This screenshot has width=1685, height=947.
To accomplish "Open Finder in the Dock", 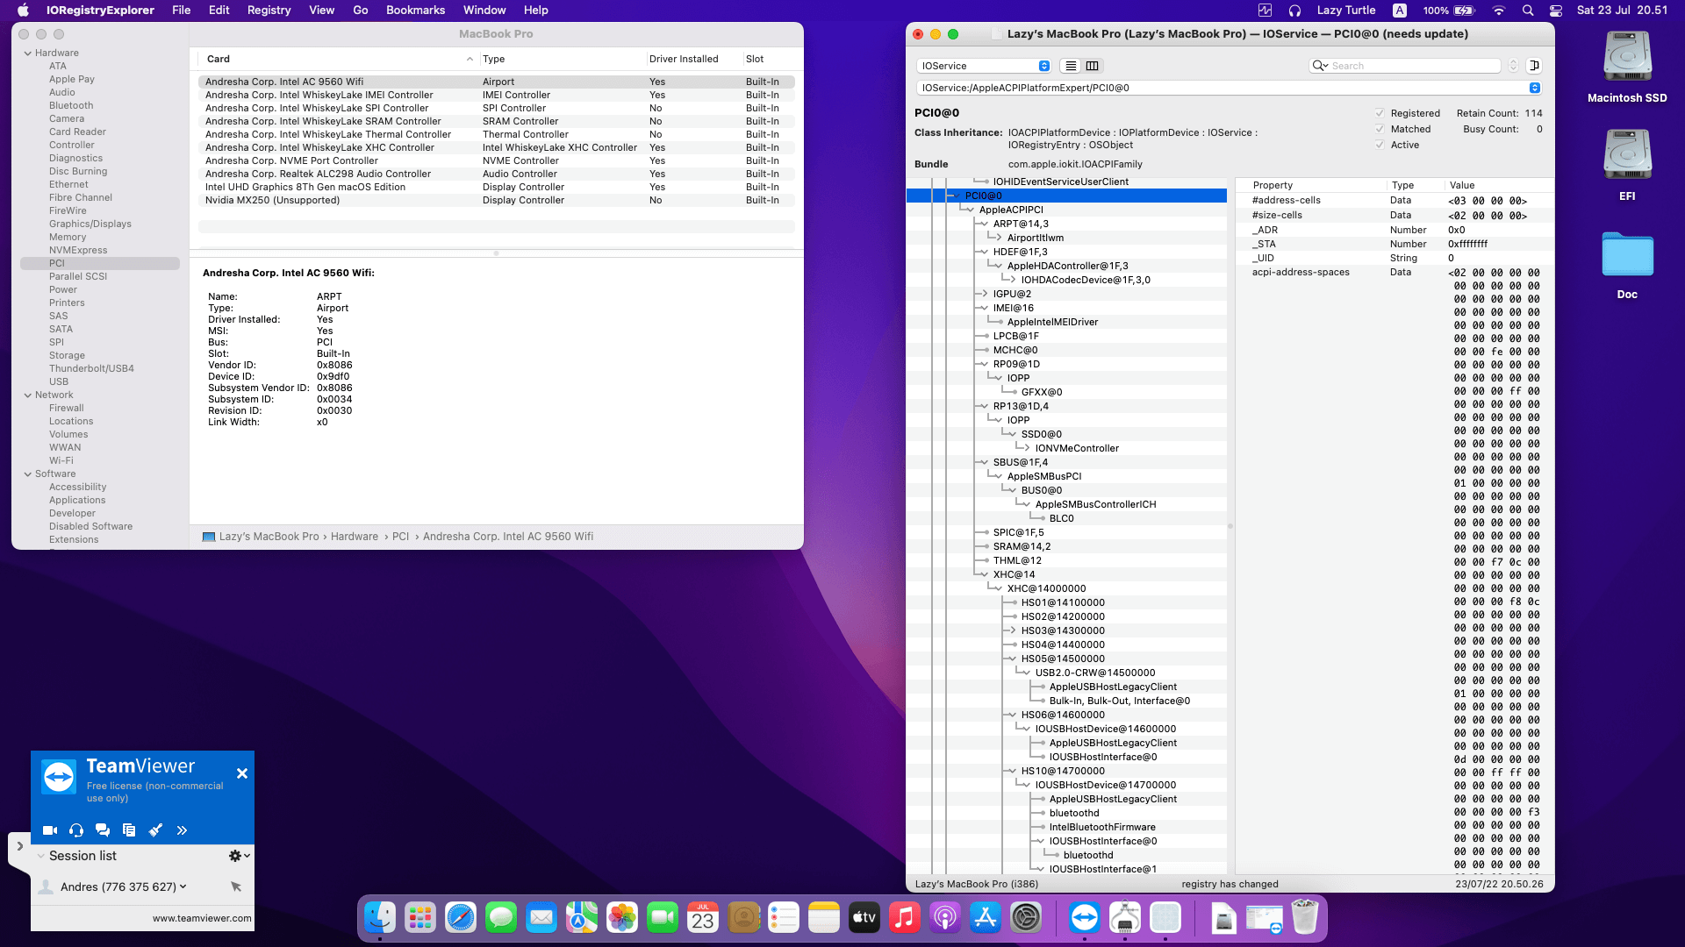I will (x=380, y=918).
